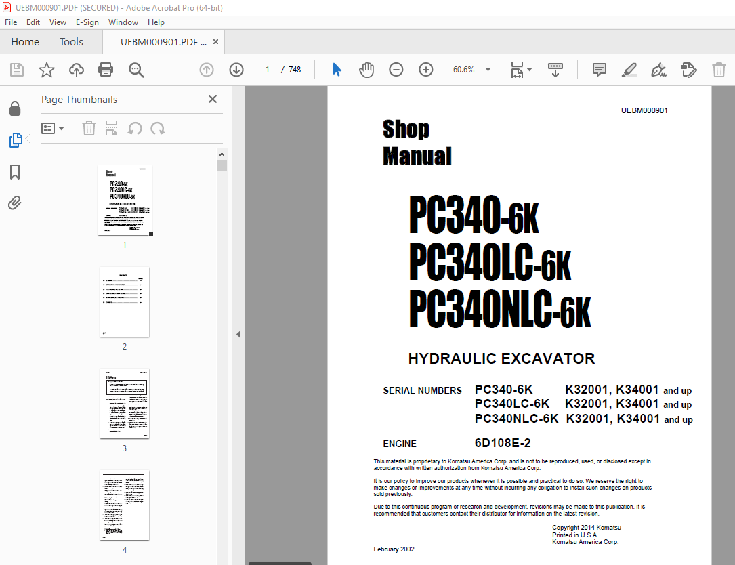Zoom out with the minus icon
The image size is (735, 565).
coord(396,70)
